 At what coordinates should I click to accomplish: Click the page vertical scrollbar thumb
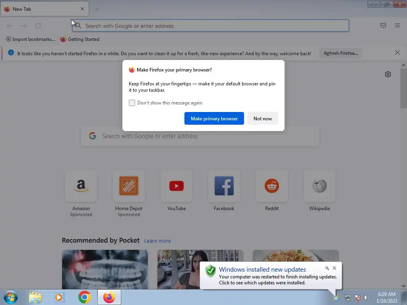coord(403,89)
